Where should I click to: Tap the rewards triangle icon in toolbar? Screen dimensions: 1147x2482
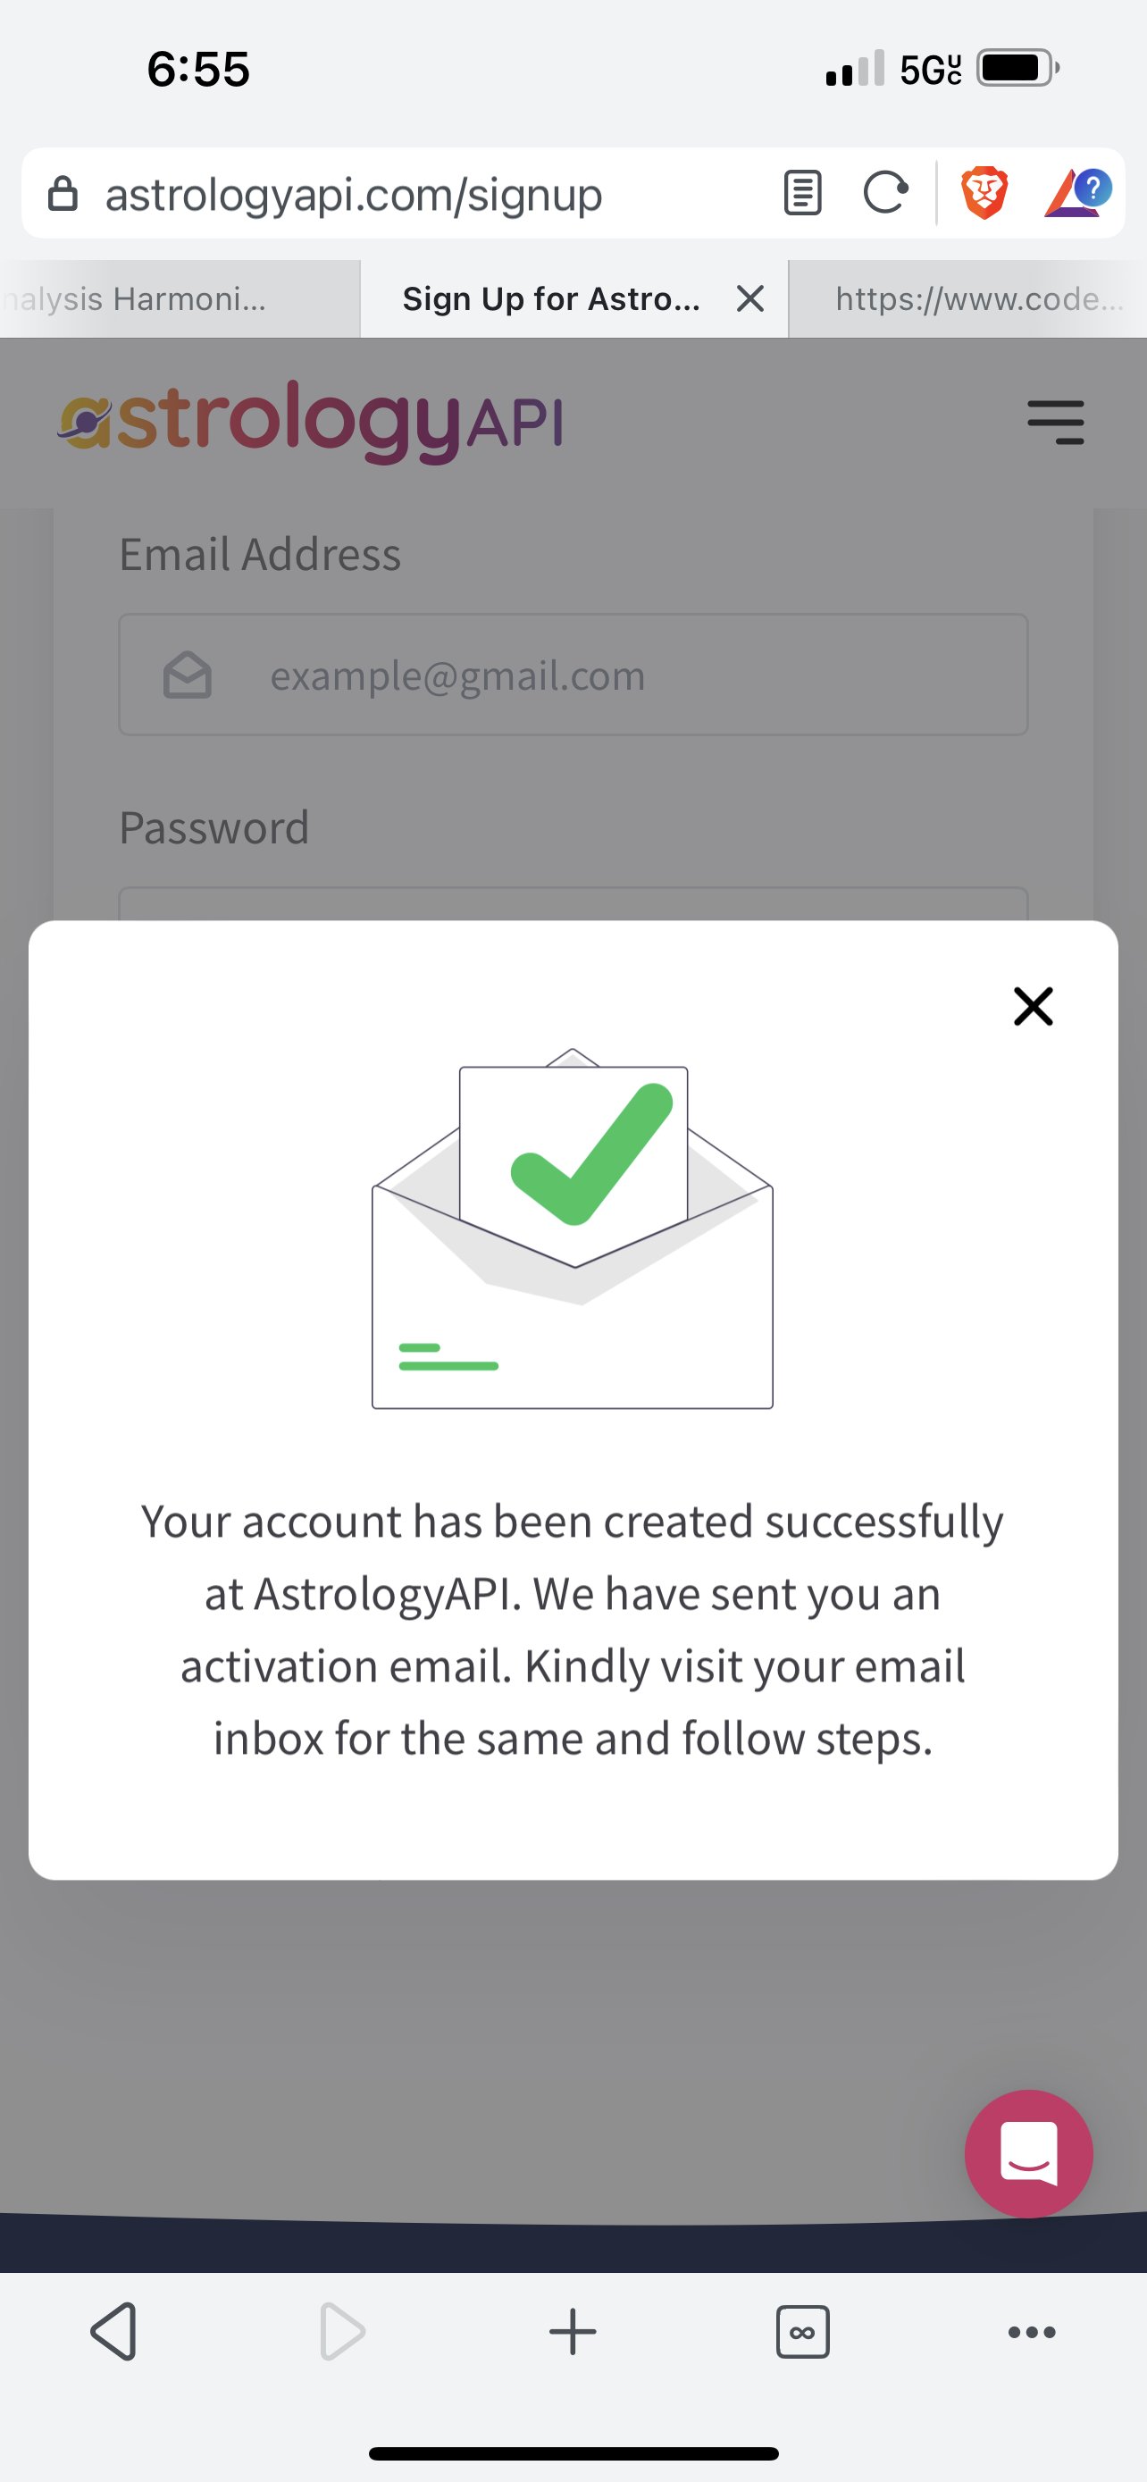coord(1076,193)
